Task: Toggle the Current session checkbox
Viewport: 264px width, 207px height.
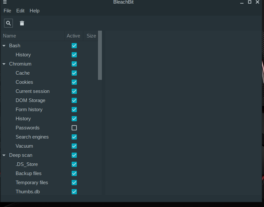Action: [74, 91]
